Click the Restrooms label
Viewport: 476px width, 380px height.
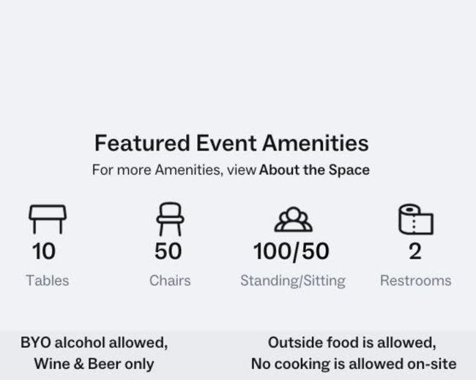pos(416,281)
